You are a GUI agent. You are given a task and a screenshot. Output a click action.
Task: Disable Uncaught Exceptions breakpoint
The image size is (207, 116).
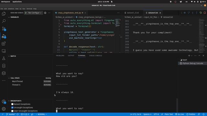[12, 108]
